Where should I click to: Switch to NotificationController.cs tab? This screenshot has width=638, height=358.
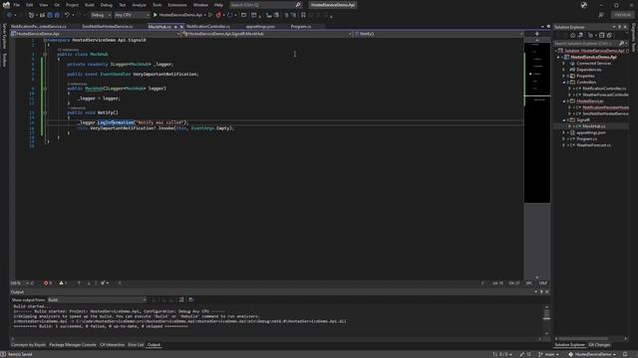[x=208, y=27]
